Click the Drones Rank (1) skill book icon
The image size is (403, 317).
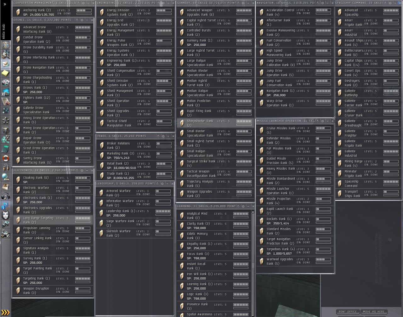(x=18, y=90)
